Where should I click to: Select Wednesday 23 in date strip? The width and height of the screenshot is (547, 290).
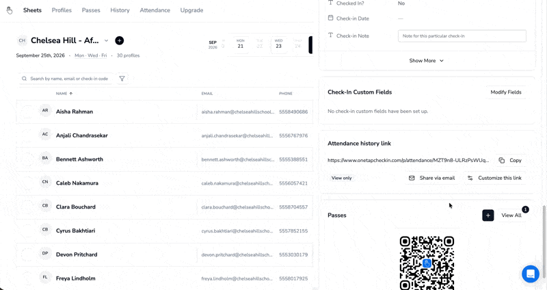[278, 44]
